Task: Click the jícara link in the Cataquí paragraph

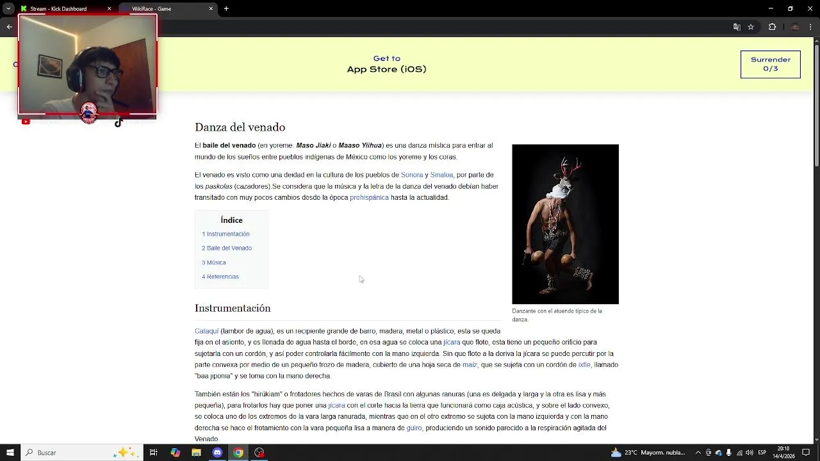Action: (x=452, y=342)
